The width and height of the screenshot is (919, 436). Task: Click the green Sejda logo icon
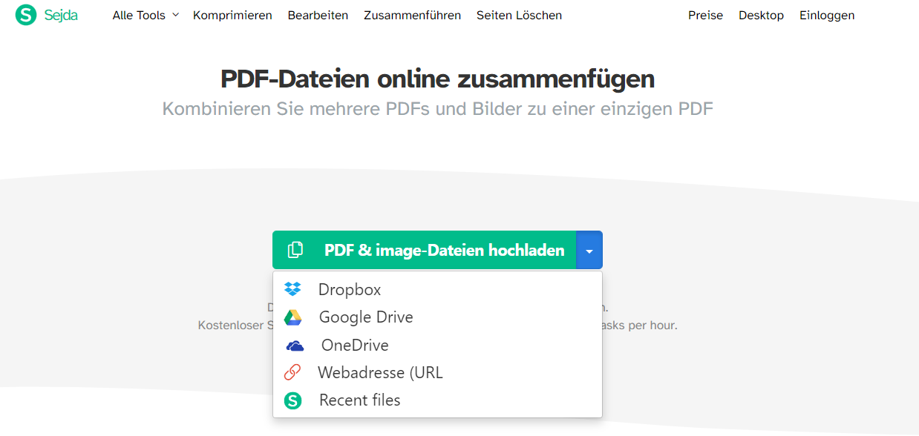(26, 15)
